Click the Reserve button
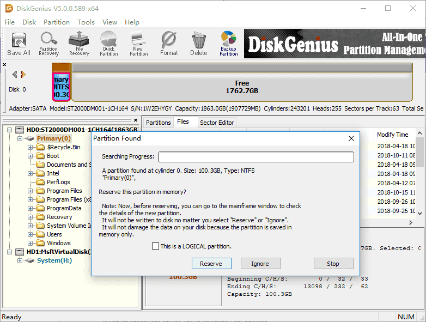 click(211, 264)
